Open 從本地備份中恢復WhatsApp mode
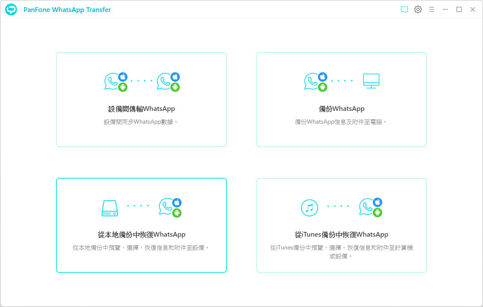 (141, 225)
